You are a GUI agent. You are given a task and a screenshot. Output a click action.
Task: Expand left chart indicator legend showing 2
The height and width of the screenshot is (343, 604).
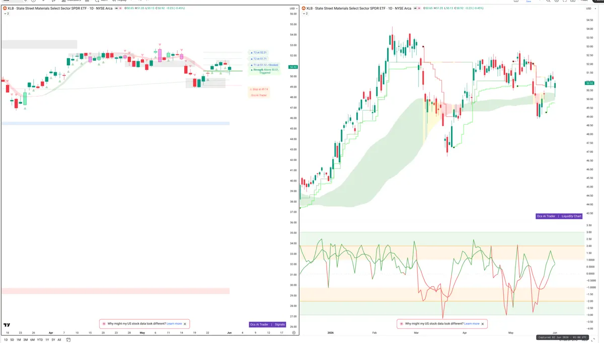pyautogui.click(x=6, y=14)
